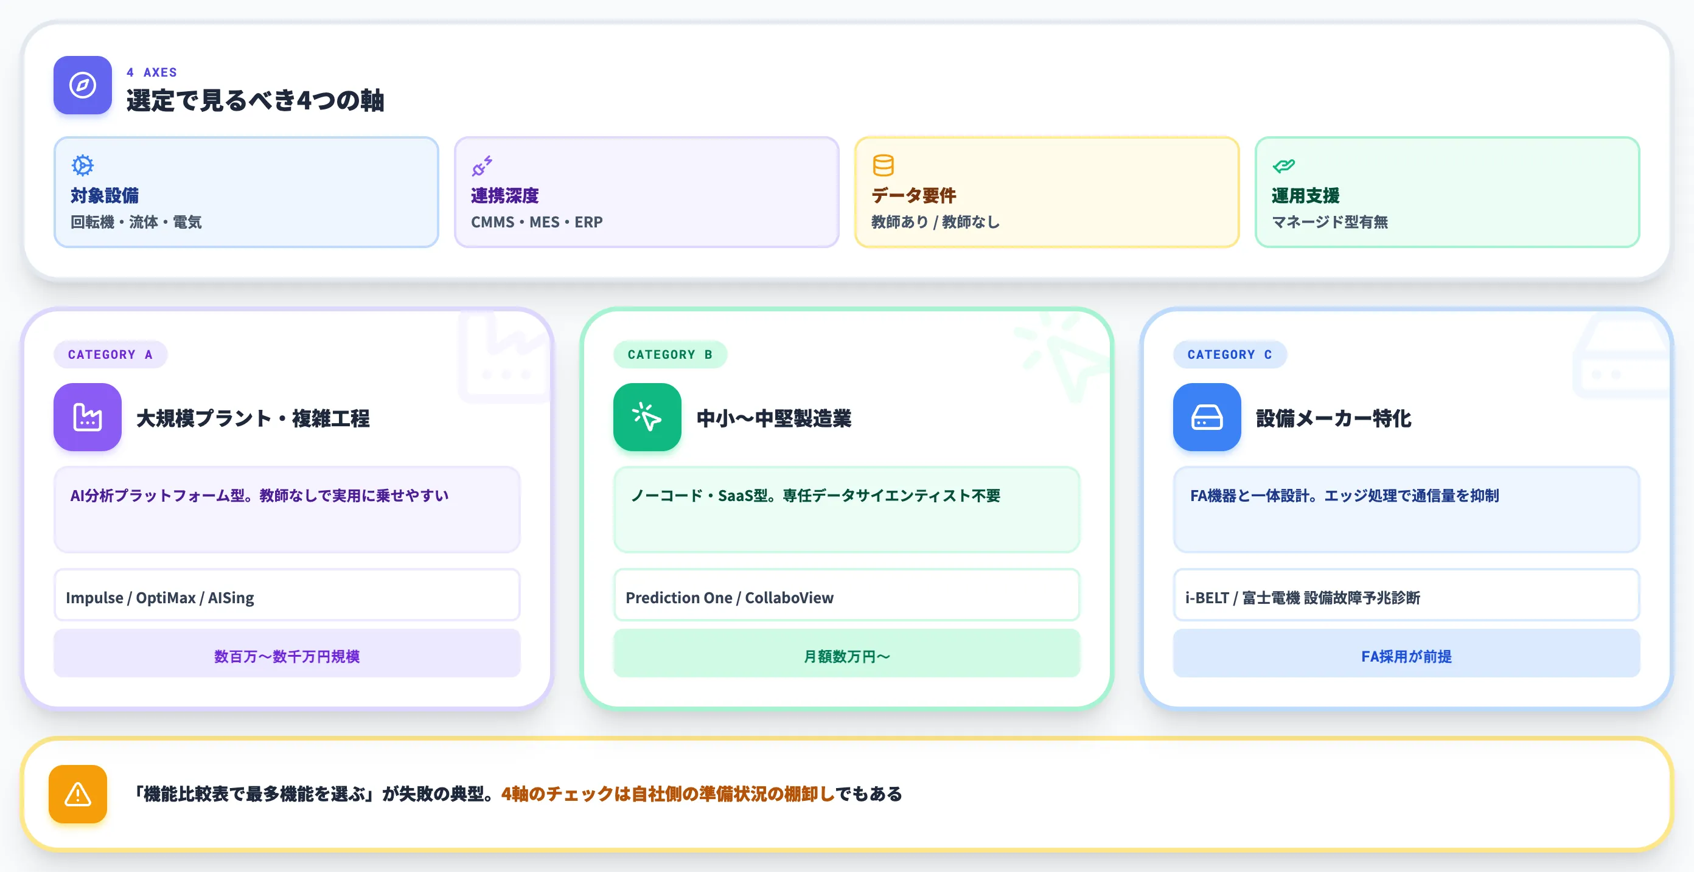
Task: Select the CATEGORY B badge
Action: [x=670, y=355]
